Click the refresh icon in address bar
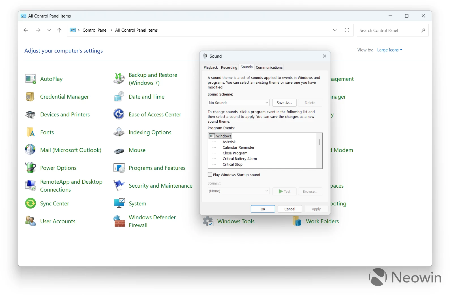Screen dimensions: 450x295 pyautogui.click(x=347, y=30)
